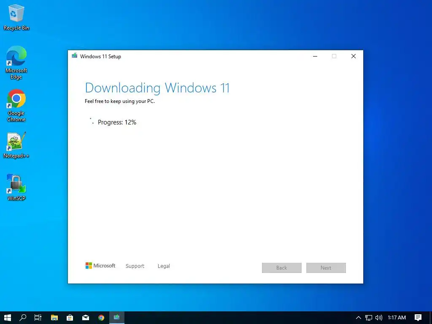Launch File Explorer from the taskbar
The width and height of the screenshot is (432, 324).
point(54,318)
